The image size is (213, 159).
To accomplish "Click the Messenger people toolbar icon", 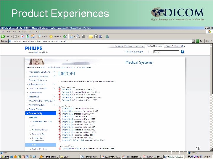I will click(x=107, y=37).
